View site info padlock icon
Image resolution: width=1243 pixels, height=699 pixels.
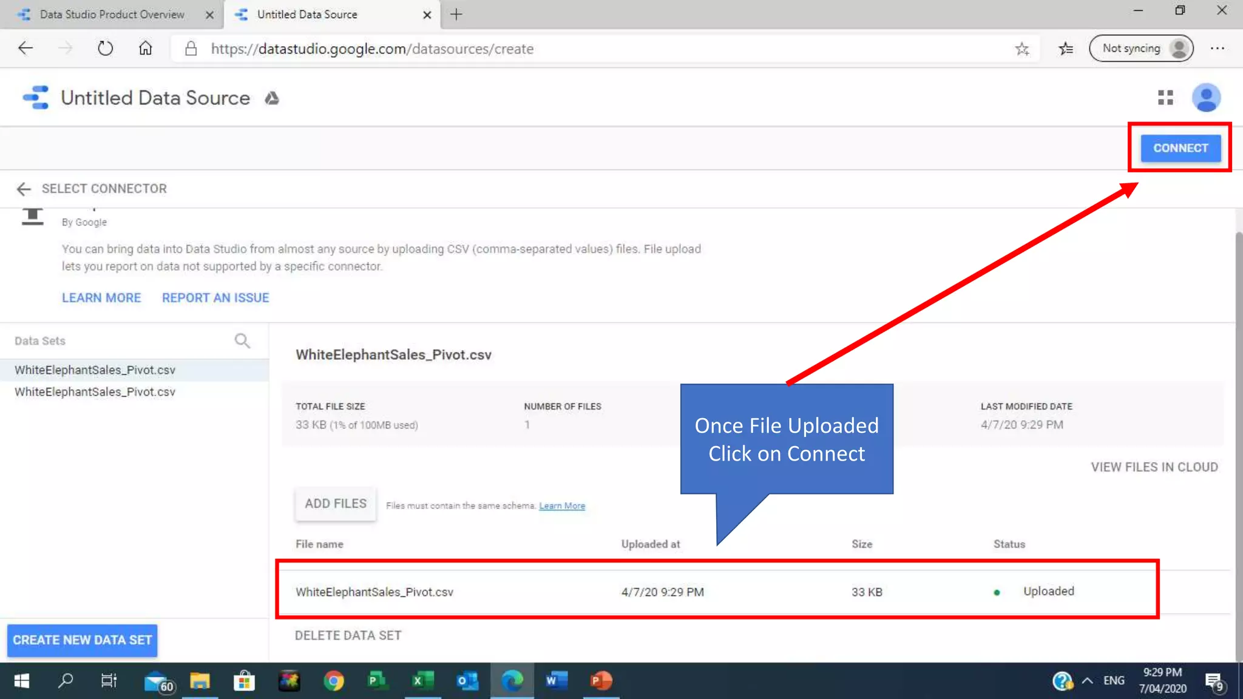191,49
